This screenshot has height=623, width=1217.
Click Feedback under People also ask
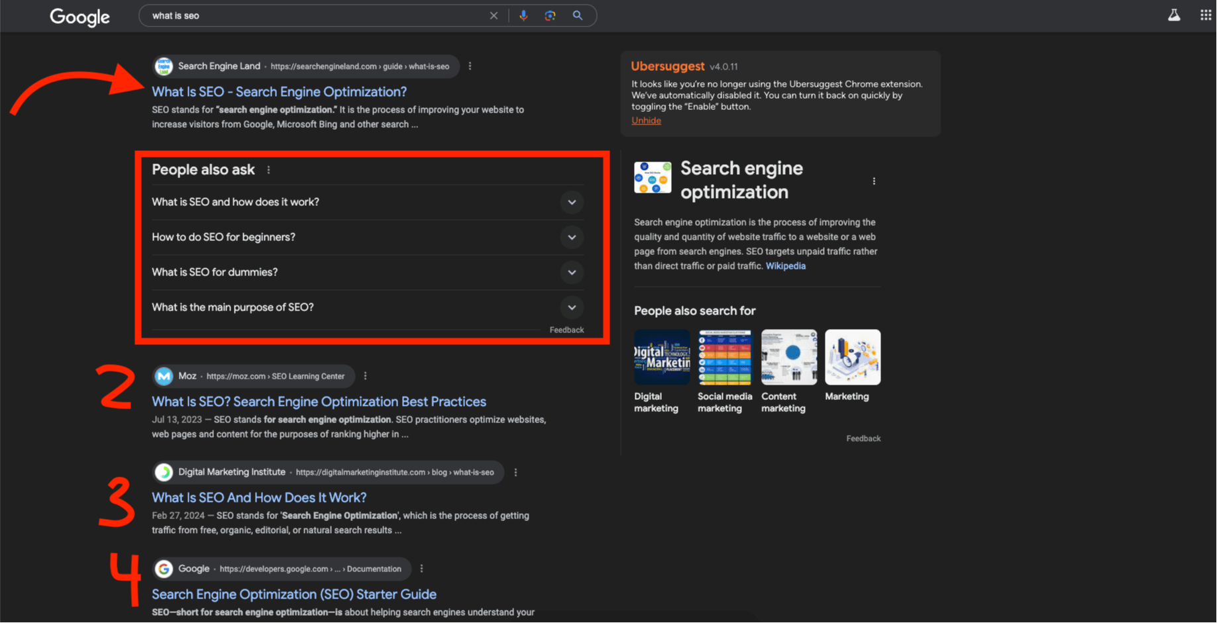tap(566, 330)
